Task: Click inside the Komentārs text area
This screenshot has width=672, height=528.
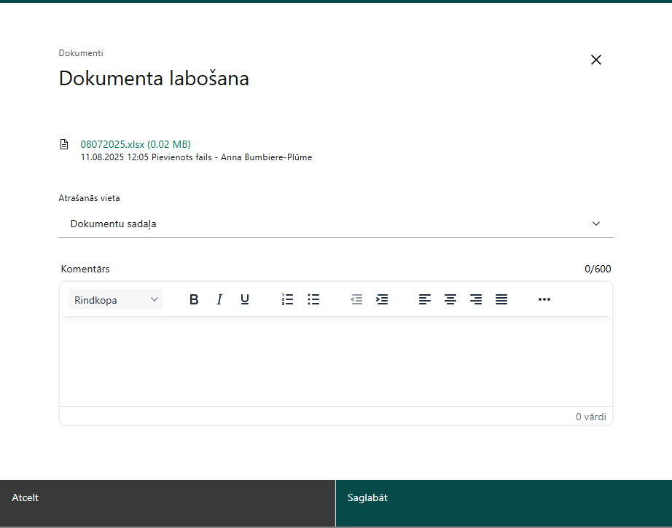Action: tap(336, 362)
